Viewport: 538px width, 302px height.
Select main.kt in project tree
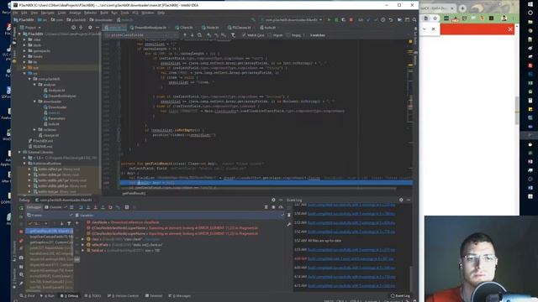point(54,112)
